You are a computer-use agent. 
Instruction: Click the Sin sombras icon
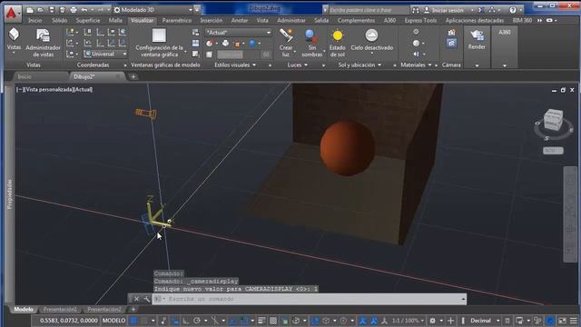pyautogui.click(x=311, y=35)
